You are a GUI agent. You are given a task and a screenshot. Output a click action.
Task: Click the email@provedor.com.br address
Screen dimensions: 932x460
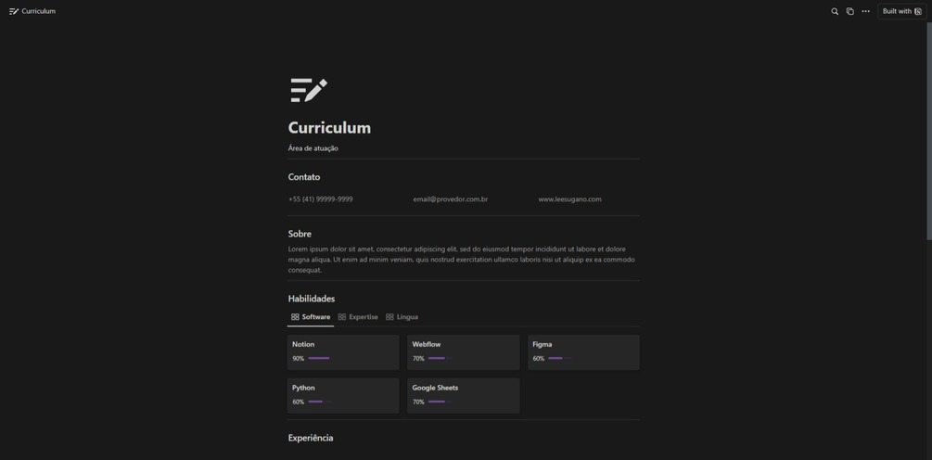pos(451,199)
